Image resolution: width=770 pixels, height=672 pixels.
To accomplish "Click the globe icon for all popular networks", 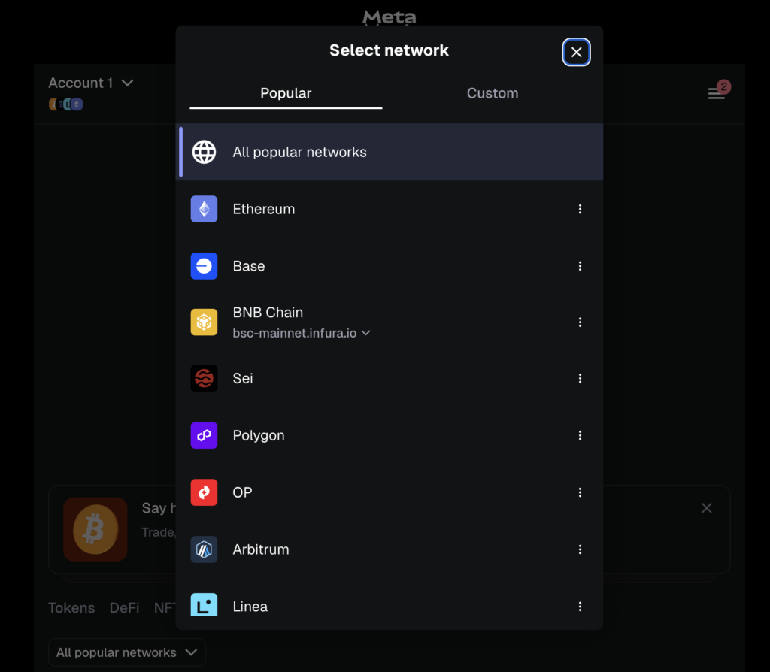I will (204, 151).
